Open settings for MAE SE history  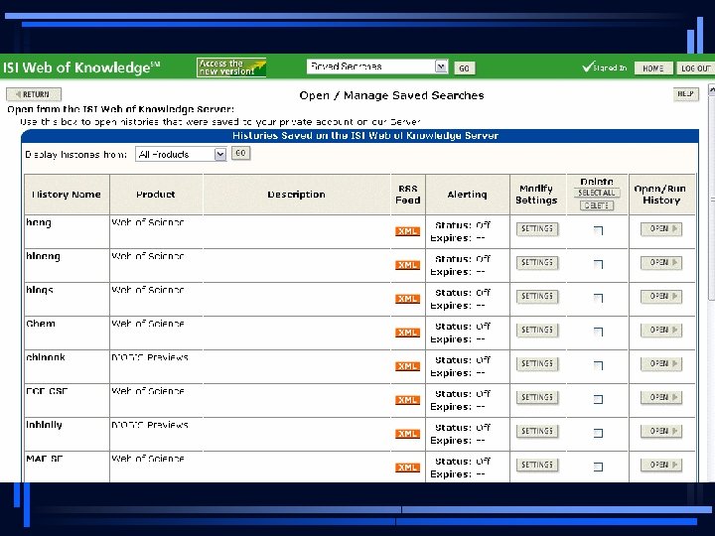(537, 465)
